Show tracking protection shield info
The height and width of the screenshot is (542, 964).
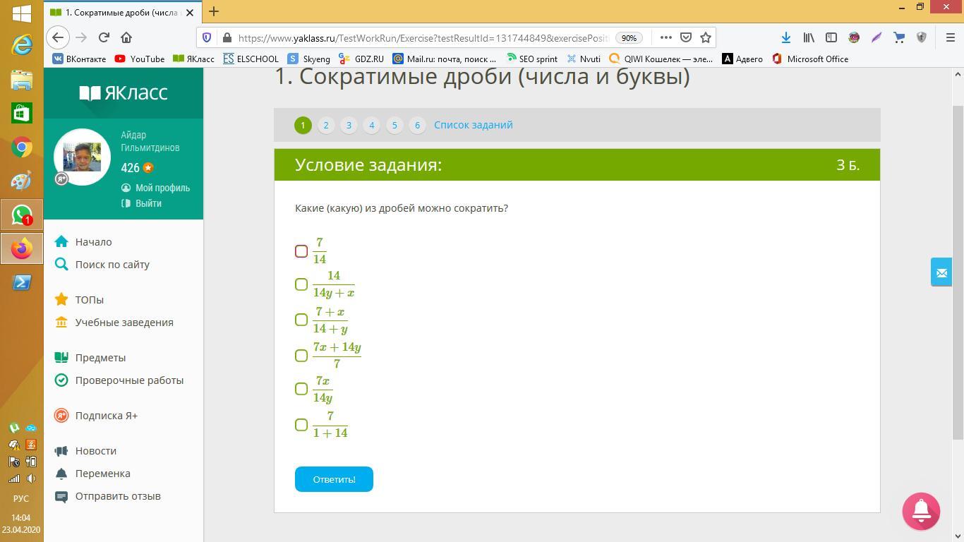tap(207, 37)
